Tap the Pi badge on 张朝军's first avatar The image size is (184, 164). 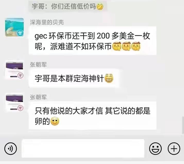click(x=20, y=75)
